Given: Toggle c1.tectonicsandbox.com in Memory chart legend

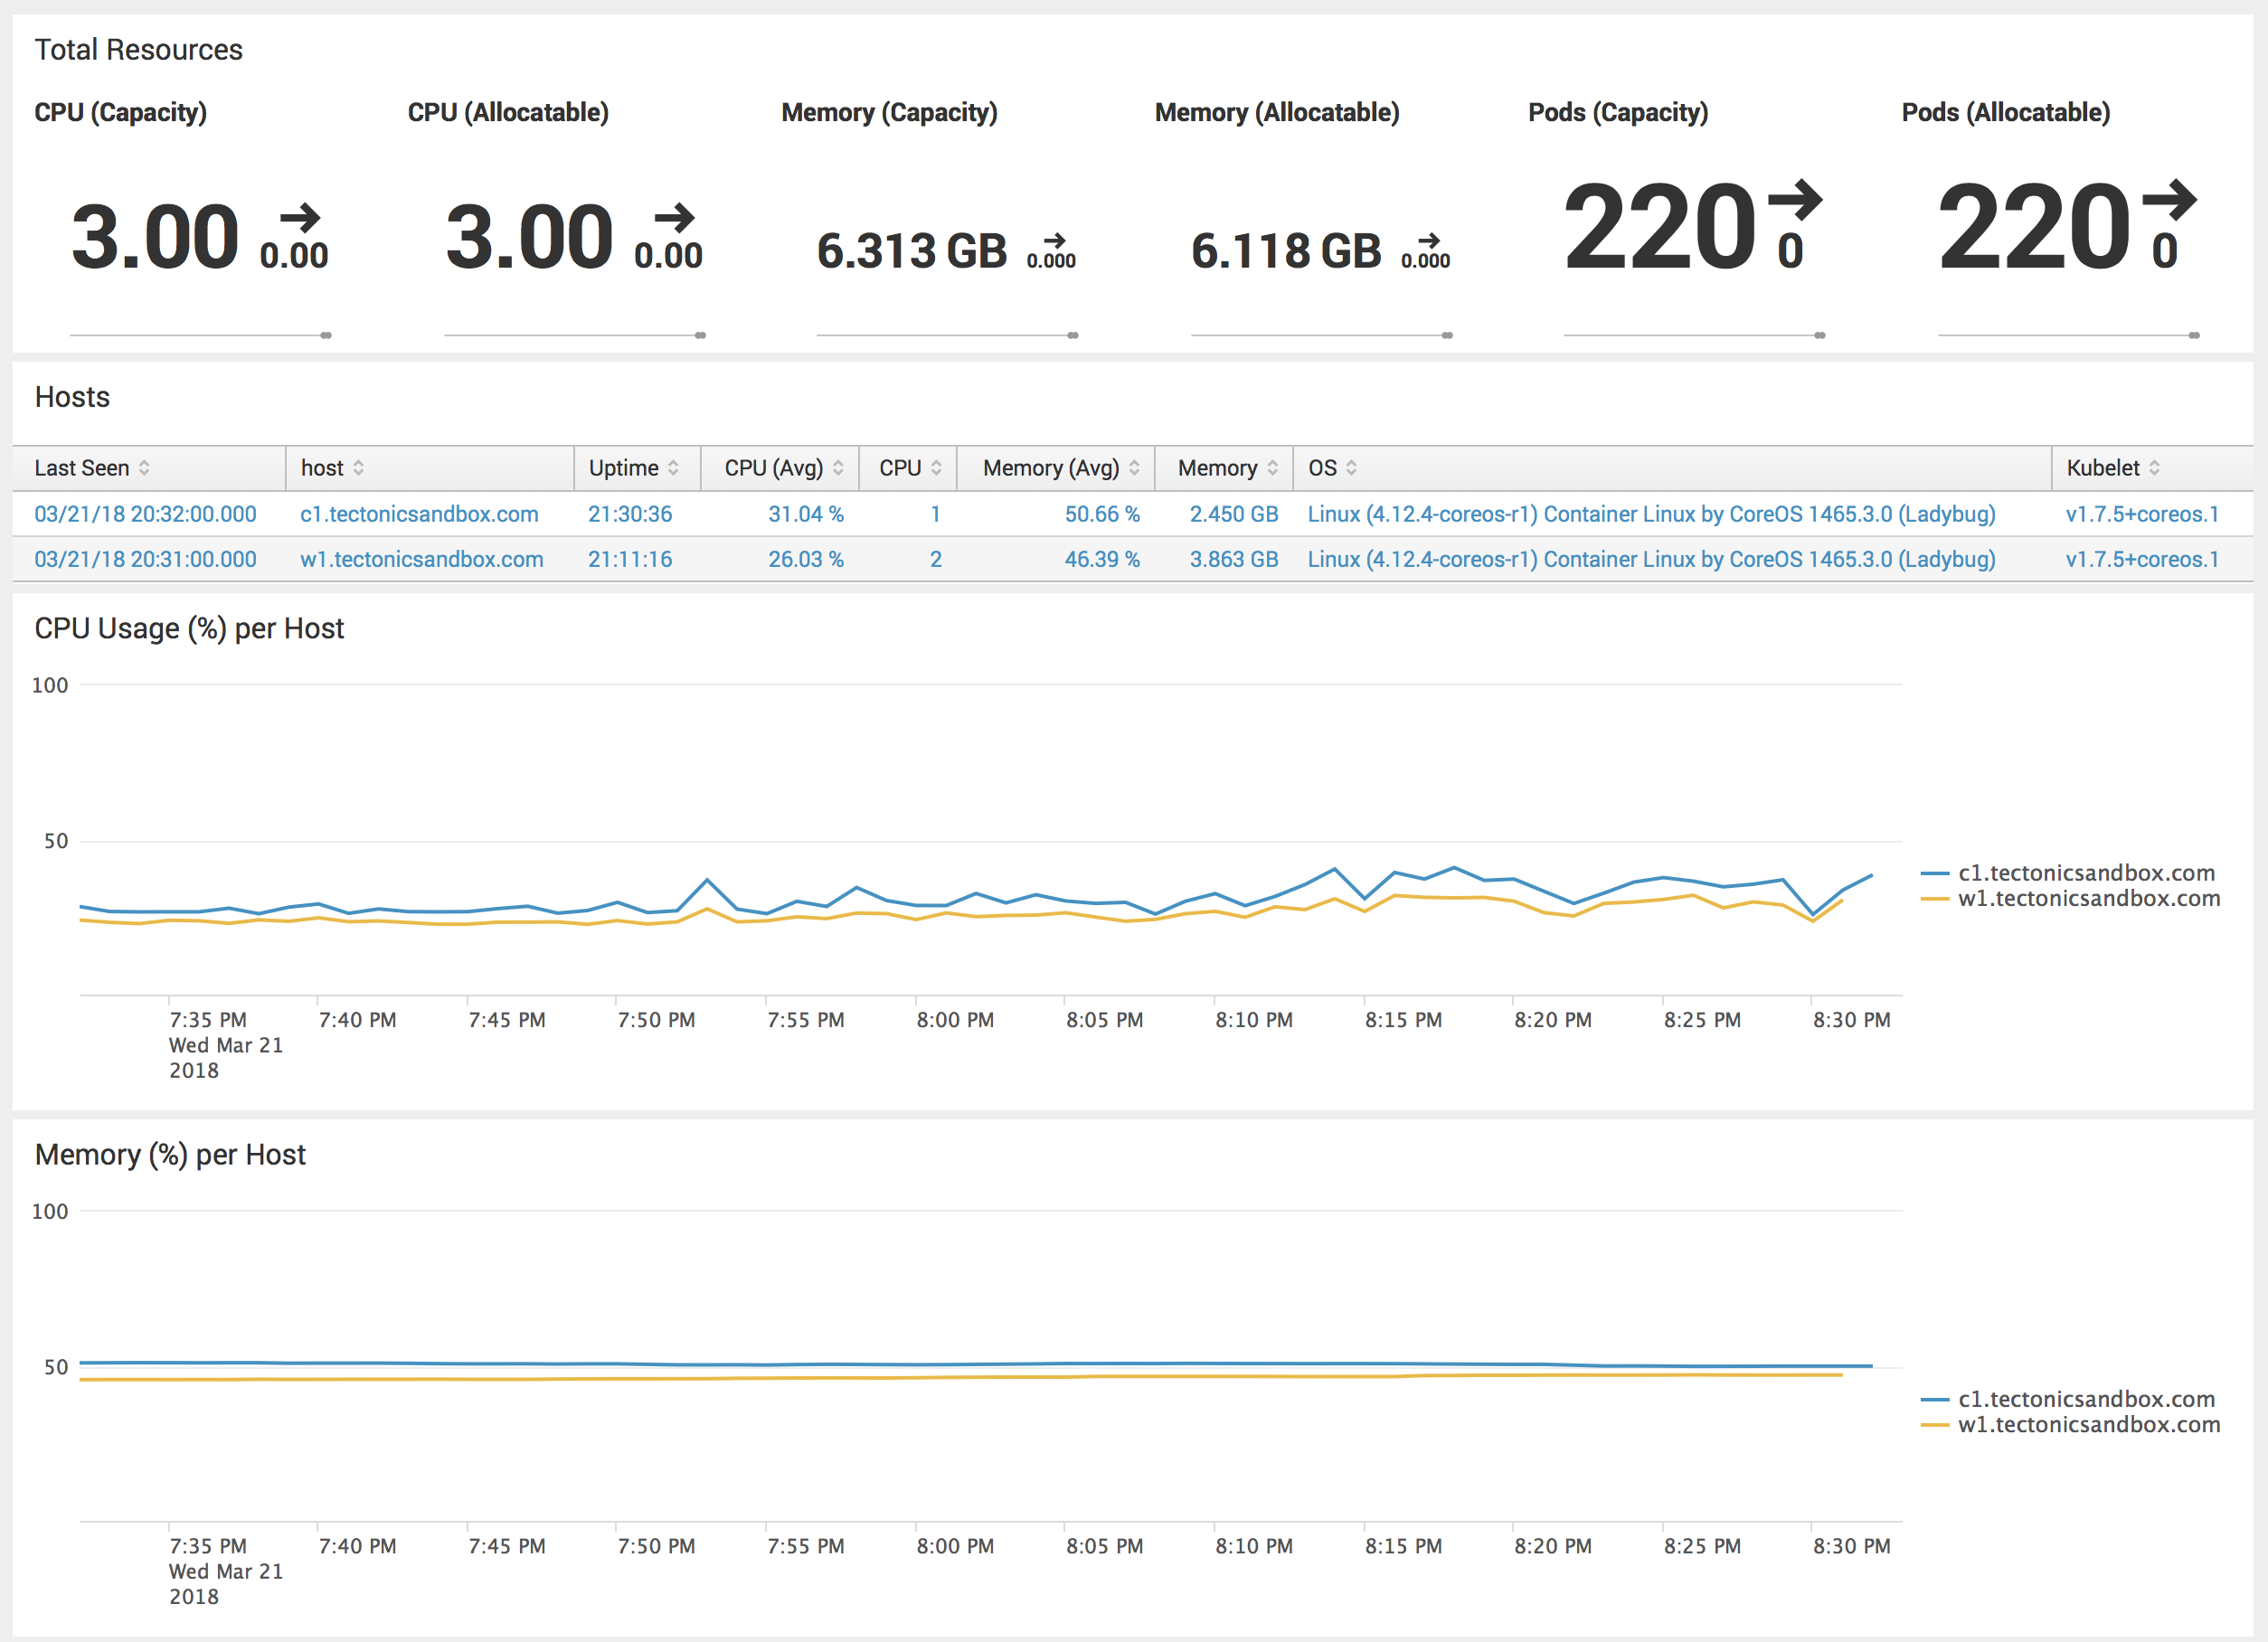Looking at the screenshot, I should (2068, 1399).
